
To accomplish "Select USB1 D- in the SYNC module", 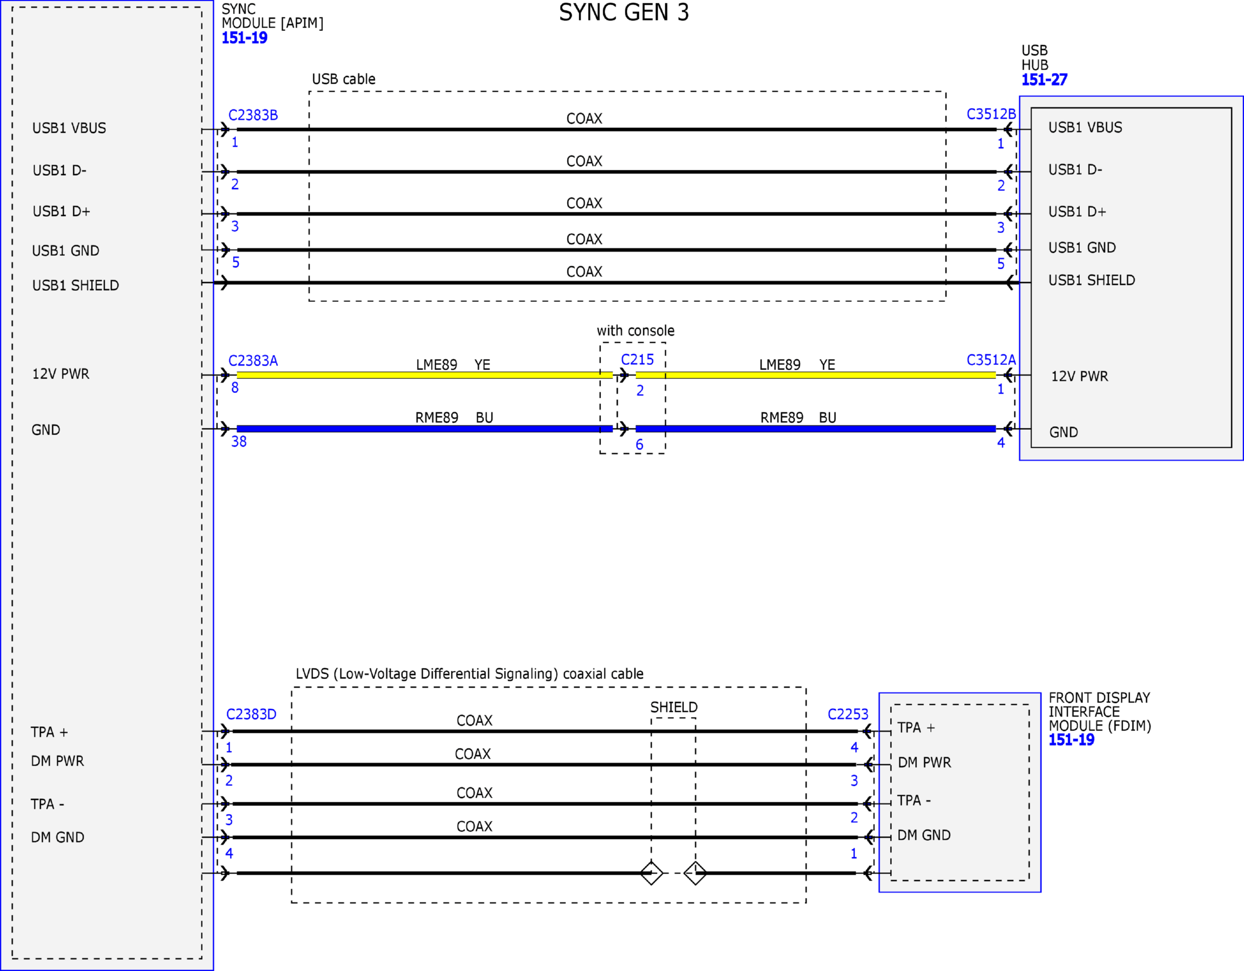I will pos(60,170).
